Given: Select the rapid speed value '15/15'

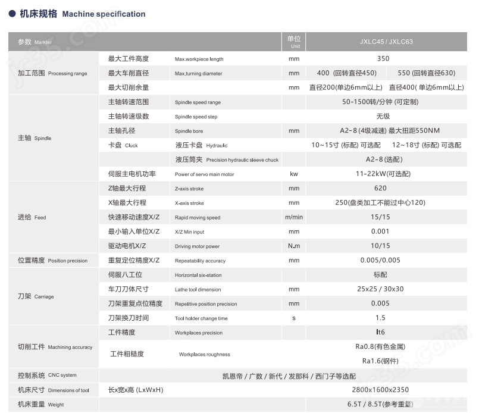Looking at the screenshot, I should point(380,217).
